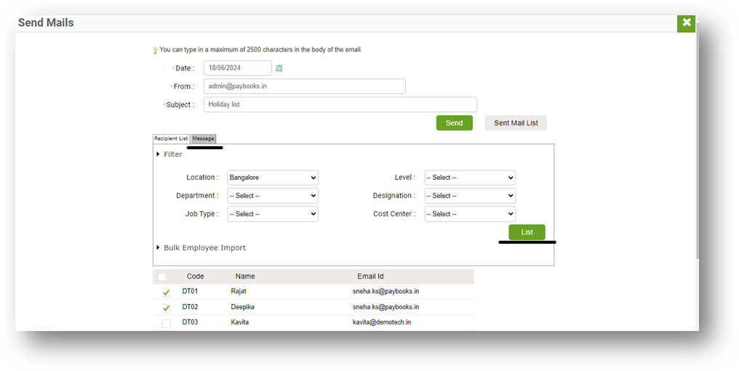Open the Level dropdown
739x371 pixels.
click(x=470, y=177)
